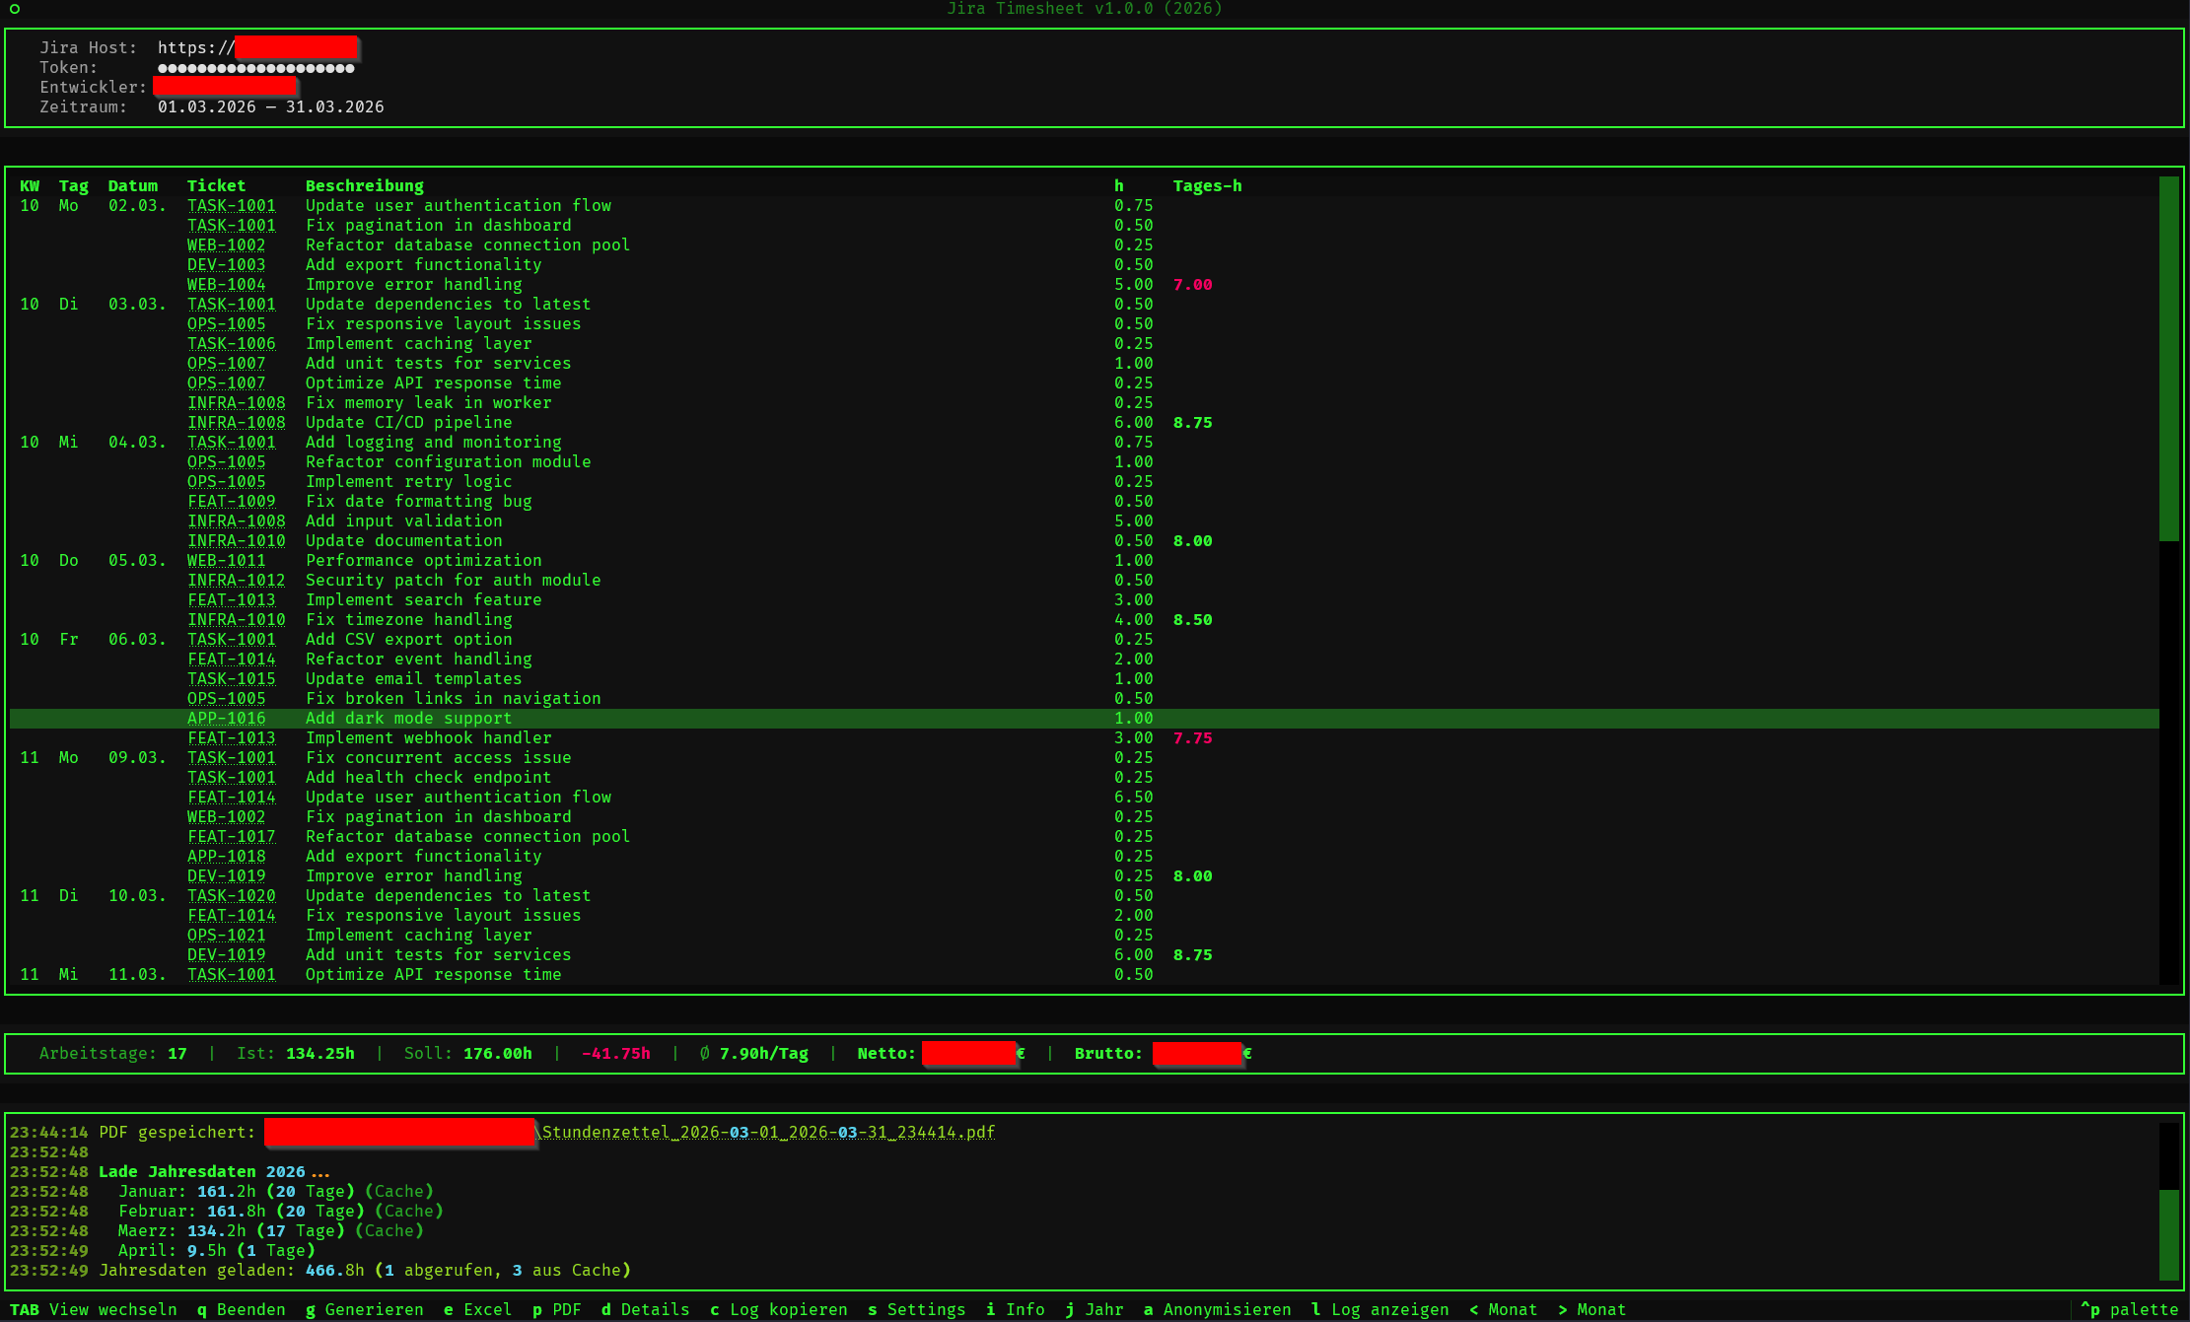Open i Info from footer
This screenshot has width=2190, height=1322.
tap(1016, 1309)
